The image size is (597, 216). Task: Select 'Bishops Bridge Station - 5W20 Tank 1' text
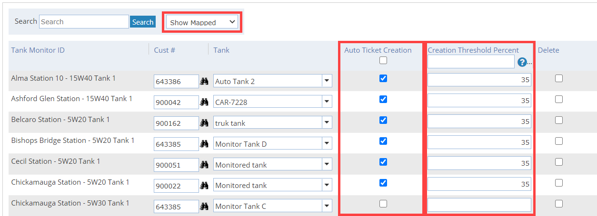[x=73, y=141]
